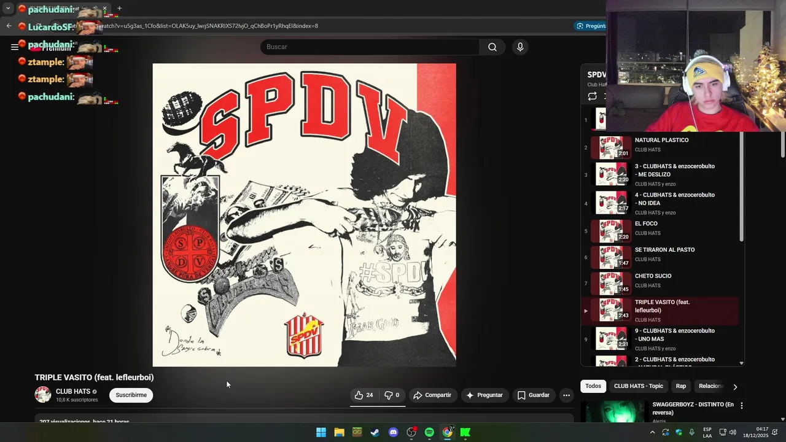This screenshot has width=786, height=442.
Task: Show hidden system tray icons
Action: pos(652,432)
